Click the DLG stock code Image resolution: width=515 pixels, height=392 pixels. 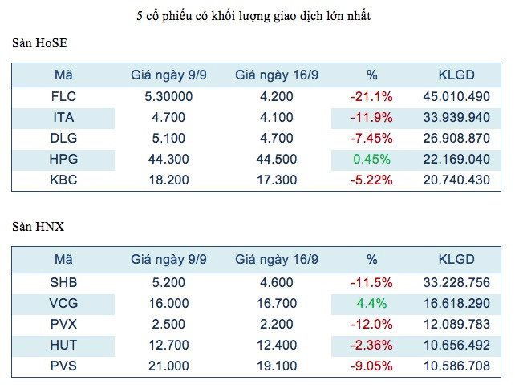coord(63,139)
